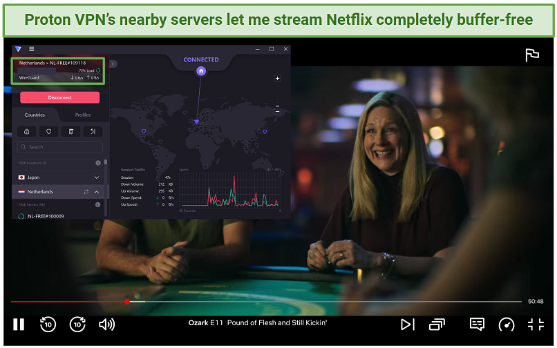Collapse the sidebar with arrow button
This screenshot has width=557, height=348.
point(113,64)
